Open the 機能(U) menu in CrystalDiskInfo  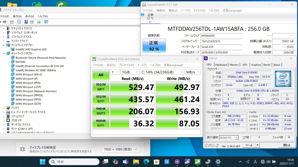(x=173, y=10)
